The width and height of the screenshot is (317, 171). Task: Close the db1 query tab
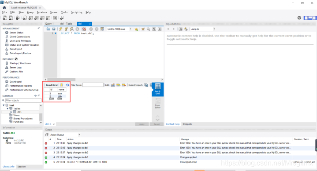(x=90, y=24)
